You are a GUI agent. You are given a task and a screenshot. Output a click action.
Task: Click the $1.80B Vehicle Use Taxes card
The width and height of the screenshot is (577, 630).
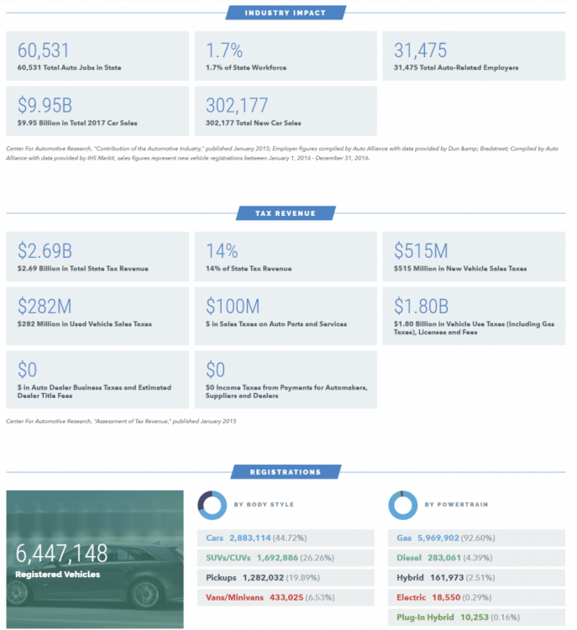474,312
